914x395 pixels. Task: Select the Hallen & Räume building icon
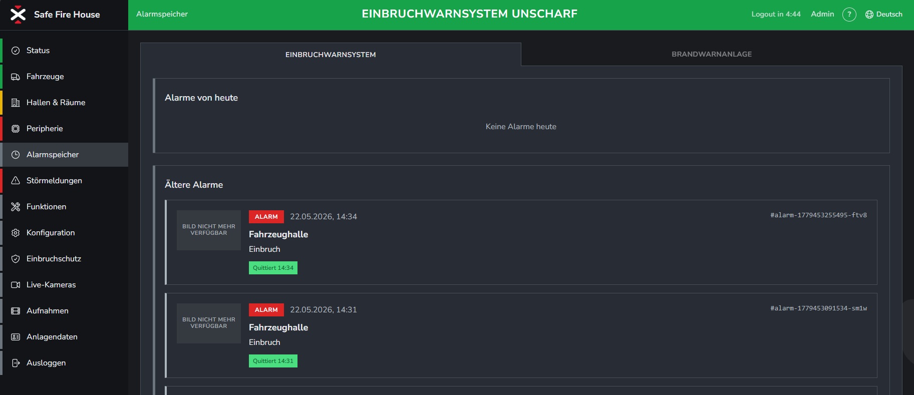click(x=16, y=103)
